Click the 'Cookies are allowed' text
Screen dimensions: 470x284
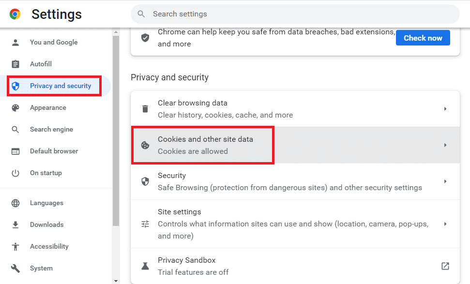(193, 151)
